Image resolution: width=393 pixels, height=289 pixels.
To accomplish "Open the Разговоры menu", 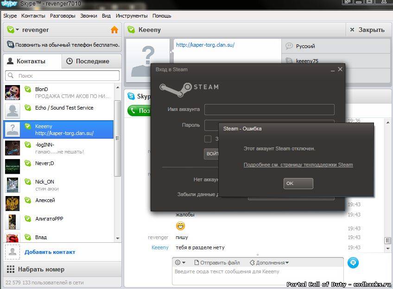I will [x=63, y=16].
